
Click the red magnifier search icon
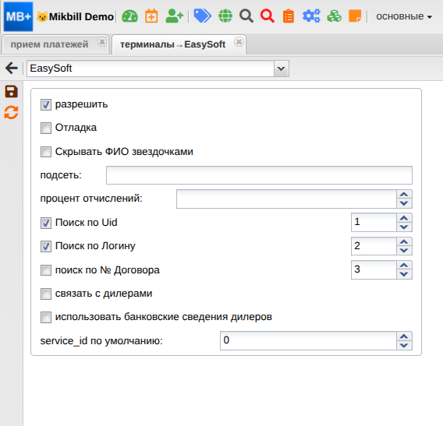coord(268,16)
